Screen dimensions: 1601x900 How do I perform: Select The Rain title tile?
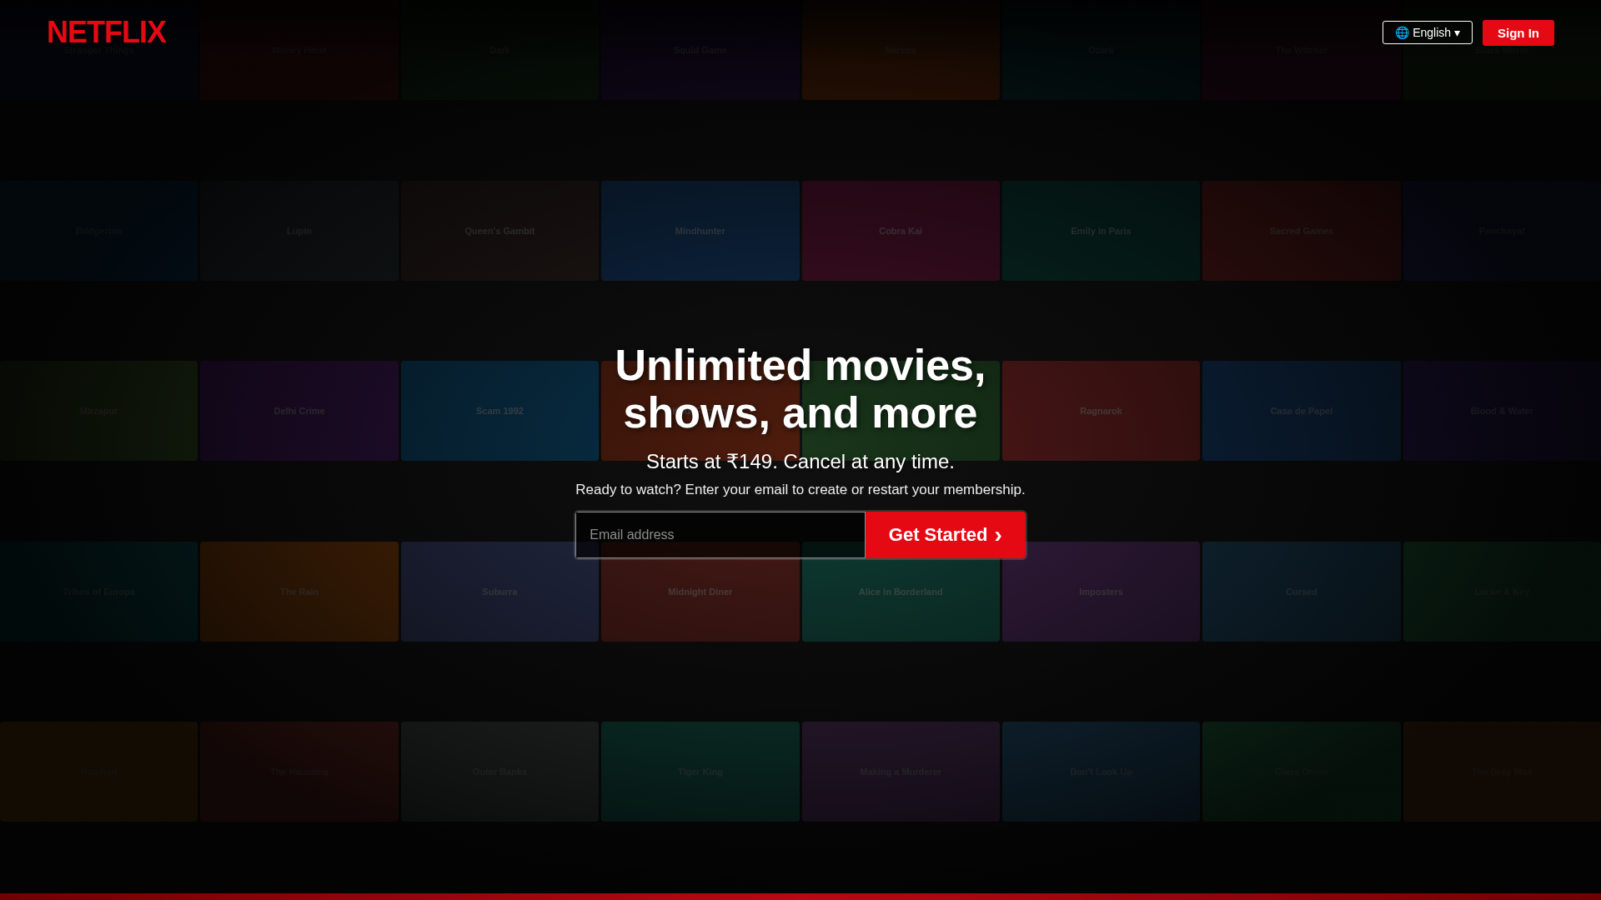(299, 592)
